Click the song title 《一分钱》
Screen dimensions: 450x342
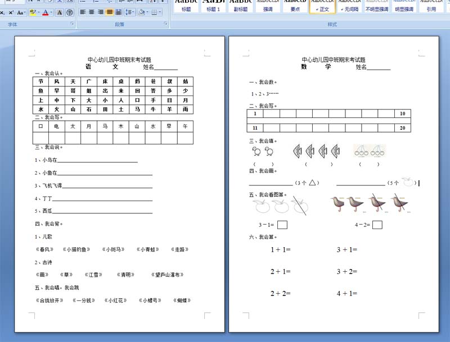(x=84, y=300)
